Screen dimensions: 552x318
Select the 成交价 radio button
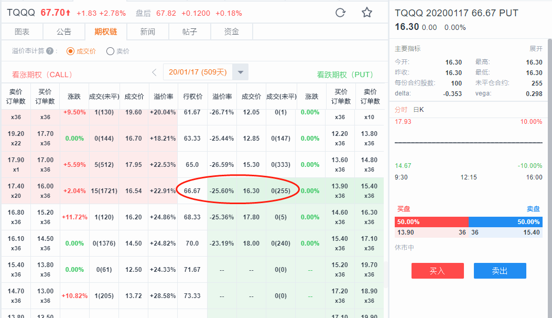(x=70, y=51)
